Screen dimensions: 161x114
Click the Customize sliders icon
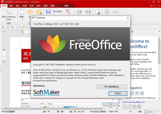(x=116, y=12)
